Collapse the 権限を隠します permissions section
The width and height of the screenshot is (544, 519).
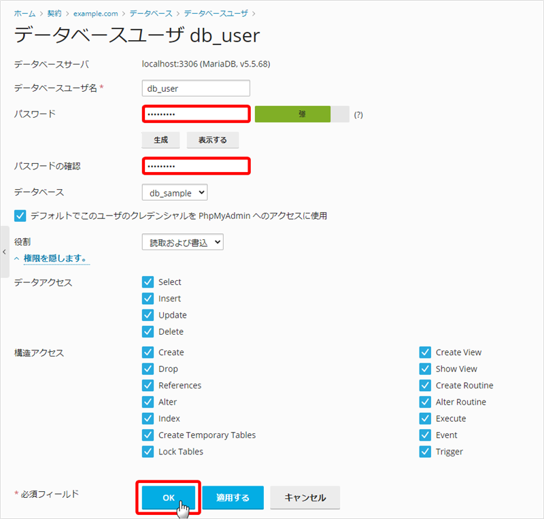52,258
